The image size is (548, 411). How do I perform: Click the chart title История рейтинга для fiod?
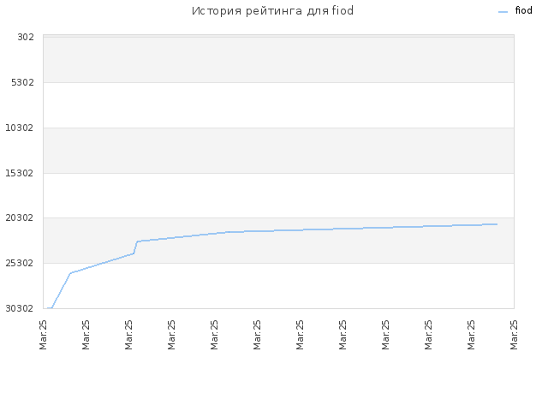point(272,11)
